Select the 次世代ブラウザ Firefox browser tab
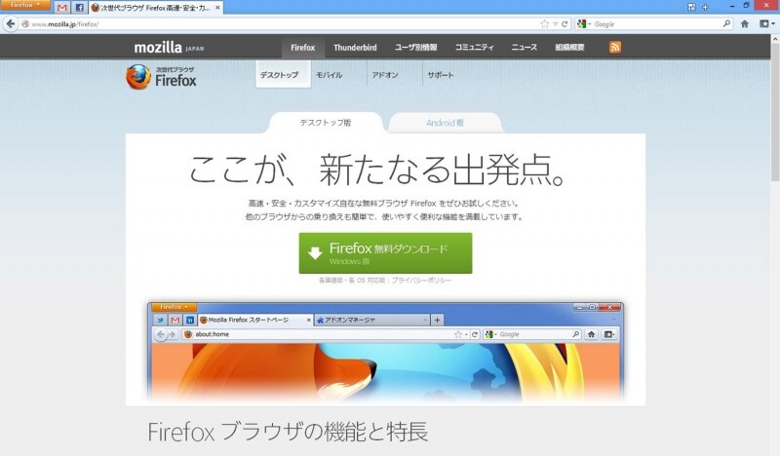Viewport: 780px width, 456px height. click(x=154, y=8)
